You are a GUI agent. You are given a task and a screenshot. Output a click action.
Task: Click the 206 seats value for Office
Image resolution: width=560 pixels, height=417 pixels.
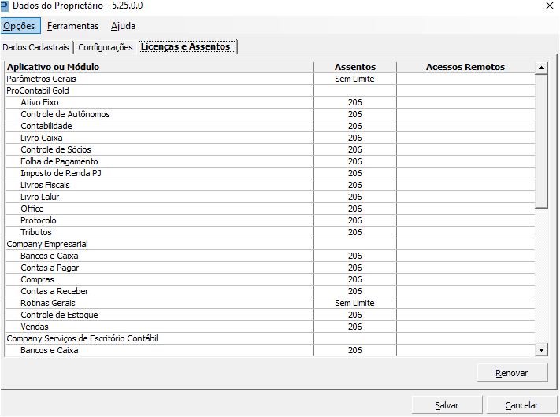click(x=355, y=208)
